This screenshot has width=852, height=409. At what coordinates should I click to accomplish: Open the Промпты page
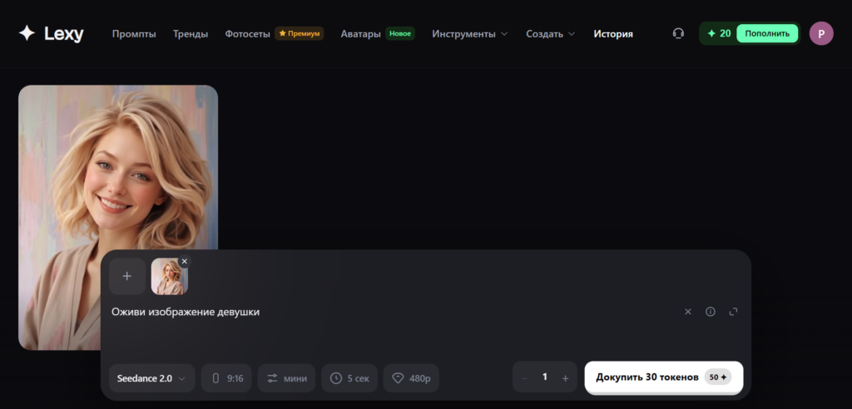pyautogui.click(x=134, y=34)
